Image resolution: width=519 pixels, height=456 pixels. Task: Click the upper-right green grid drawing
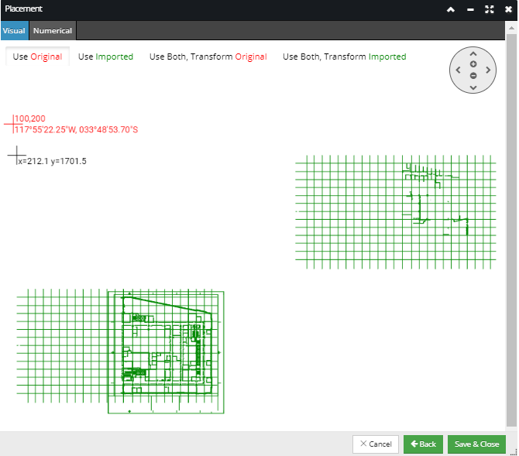(396, 212)
